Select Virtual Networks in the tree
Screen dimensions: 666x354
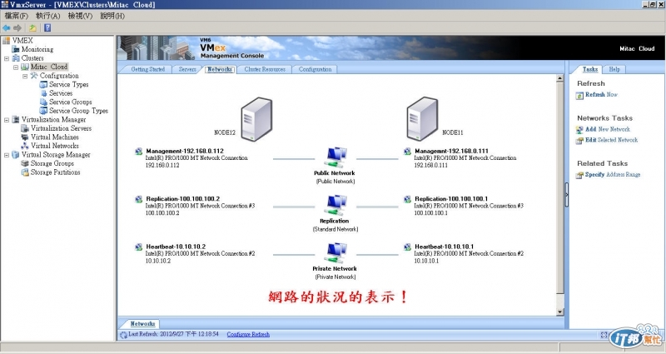point(55,146)
